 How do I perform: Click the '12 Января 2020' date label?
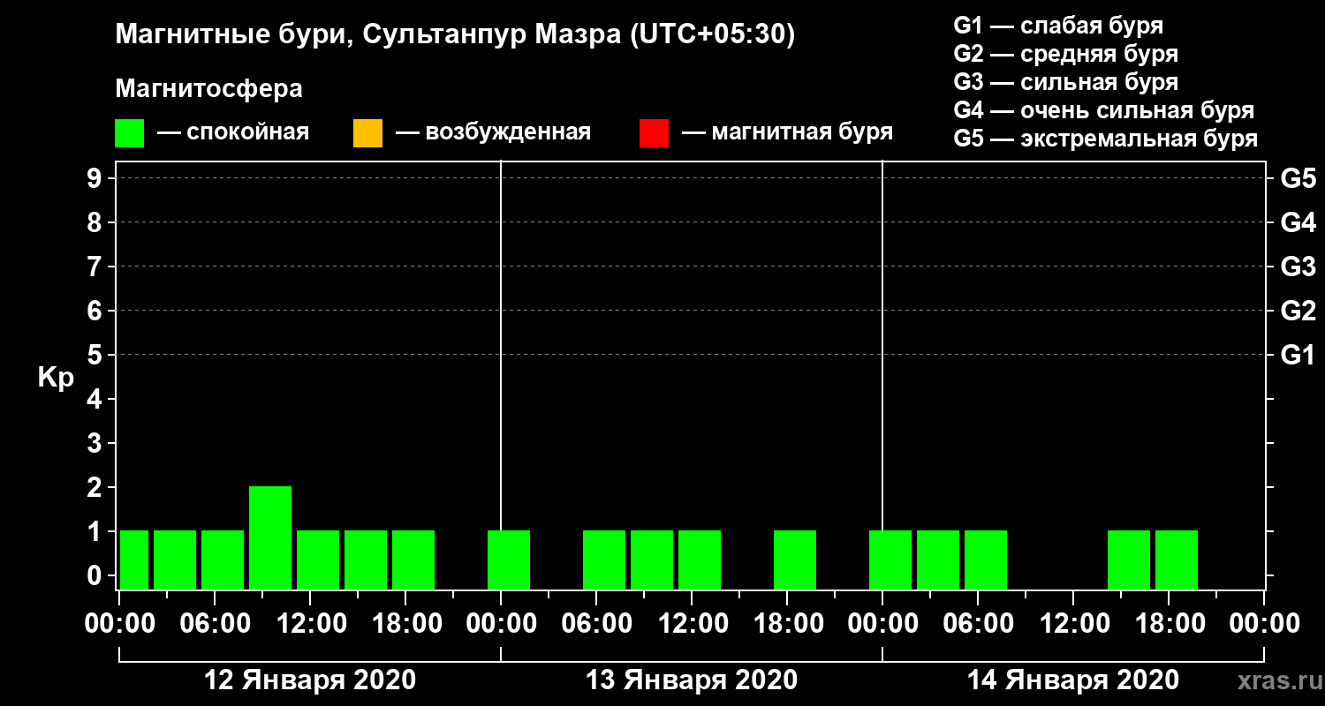310,680
